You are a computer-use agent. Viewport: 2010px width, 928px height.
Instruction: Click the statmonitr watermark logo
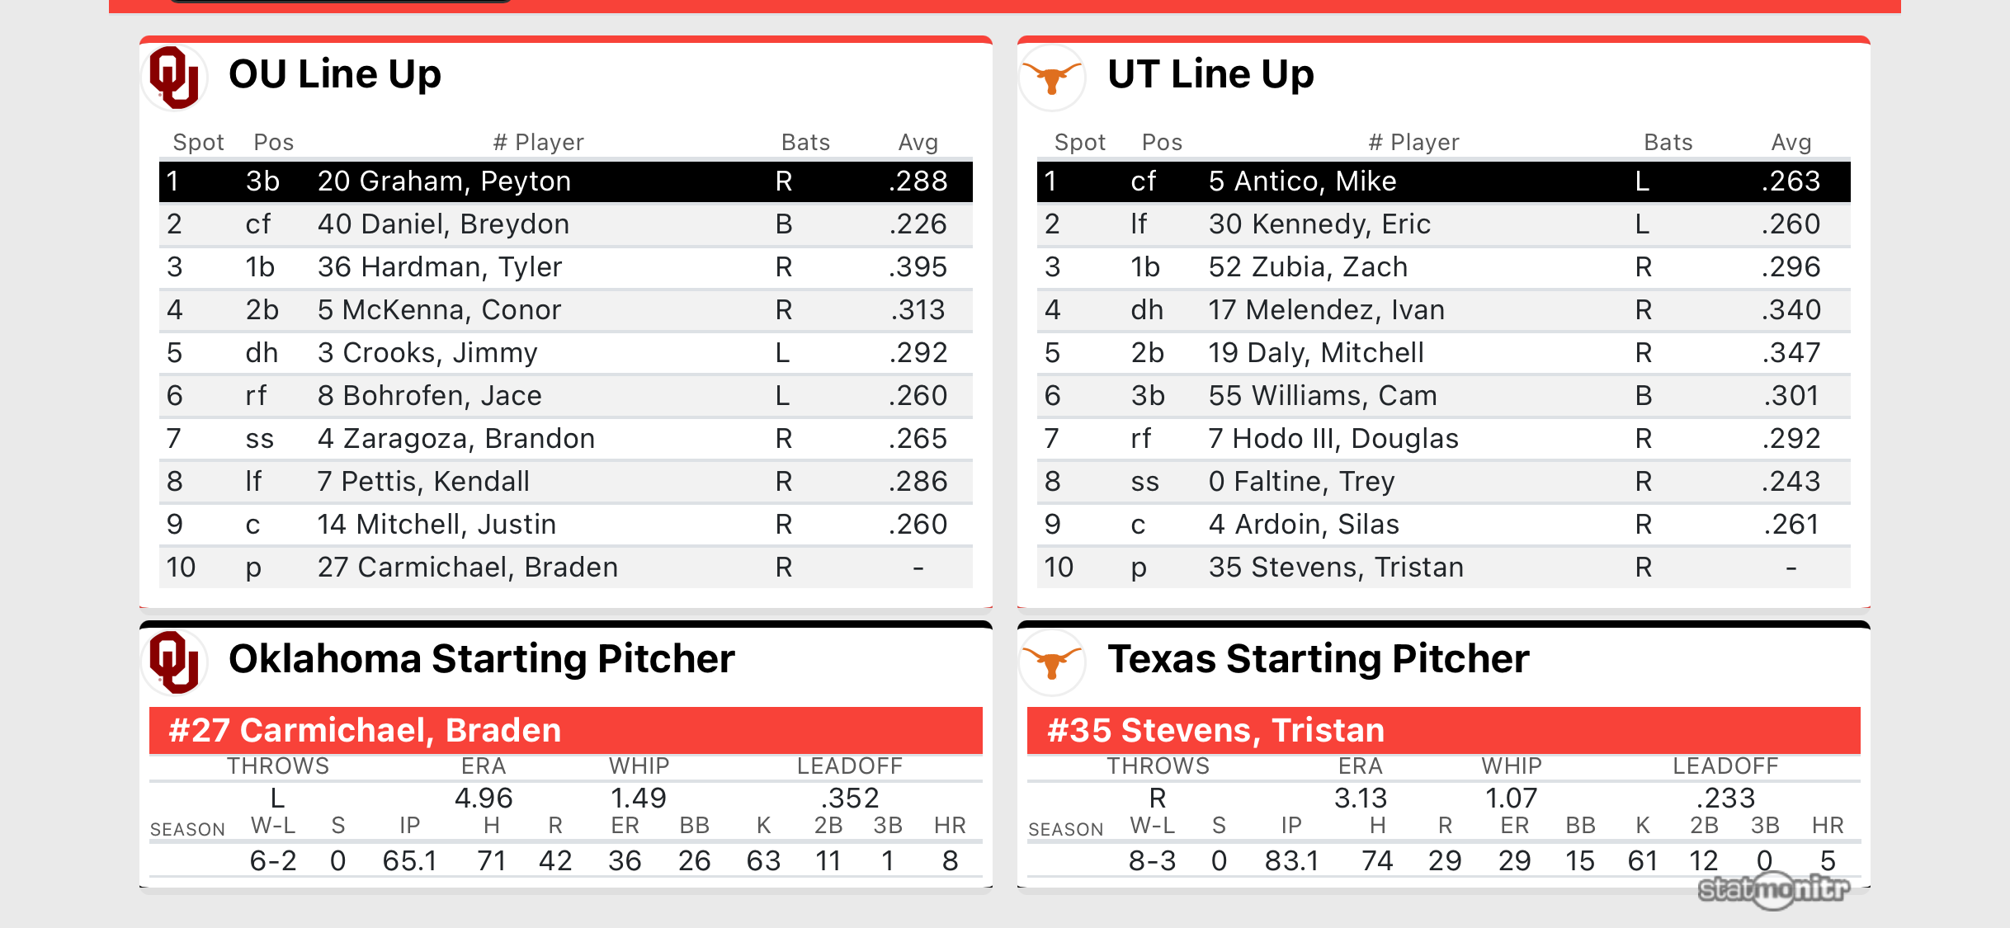(x=1774, y=889)
